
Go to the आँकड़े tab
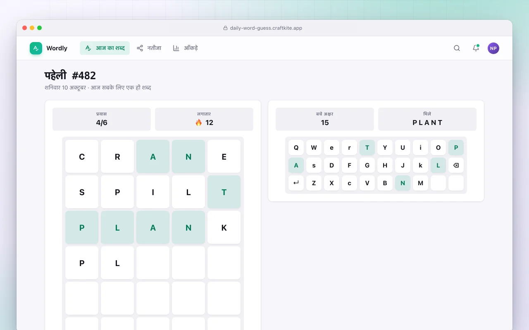click(x=185, y=48)
